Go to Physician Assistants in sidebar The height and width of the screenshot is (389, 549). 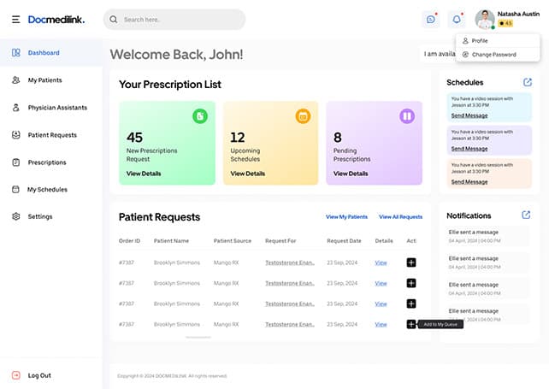(56, 108)
